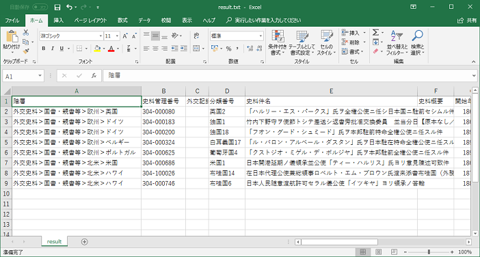Viewport: 480px width, 257px height.
Task: Open the Insert tab
Action: point(59,21)
